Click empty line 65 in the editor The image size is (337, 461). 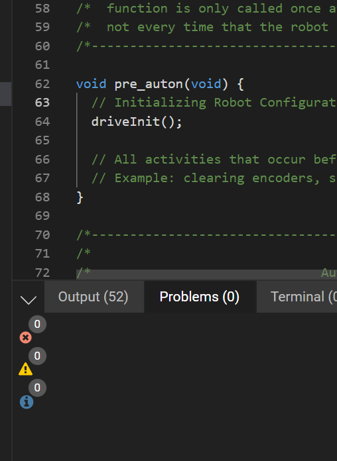[206, 140]
